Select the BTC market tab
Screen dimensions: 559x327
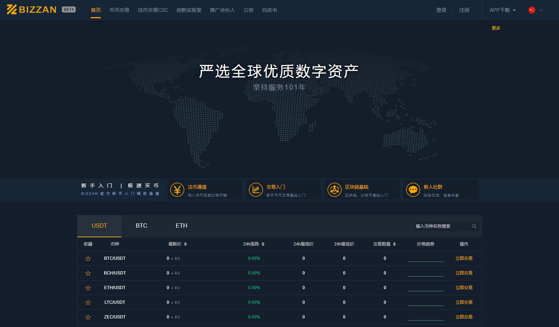coord(142,226)
